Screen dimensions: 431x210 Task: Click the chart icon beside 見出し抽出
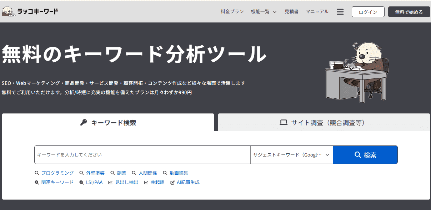[111, 183]
